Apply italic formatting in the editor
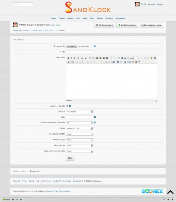This screenshot has height=202, width=176. (71, 58)
